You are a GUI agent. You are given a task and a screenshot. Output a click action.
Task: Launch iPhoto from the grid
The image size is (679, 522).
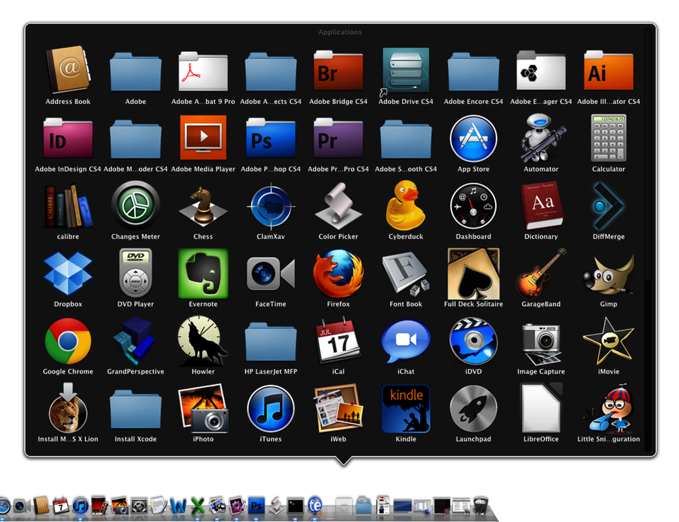pyautogui.click(x=203, y=408)
